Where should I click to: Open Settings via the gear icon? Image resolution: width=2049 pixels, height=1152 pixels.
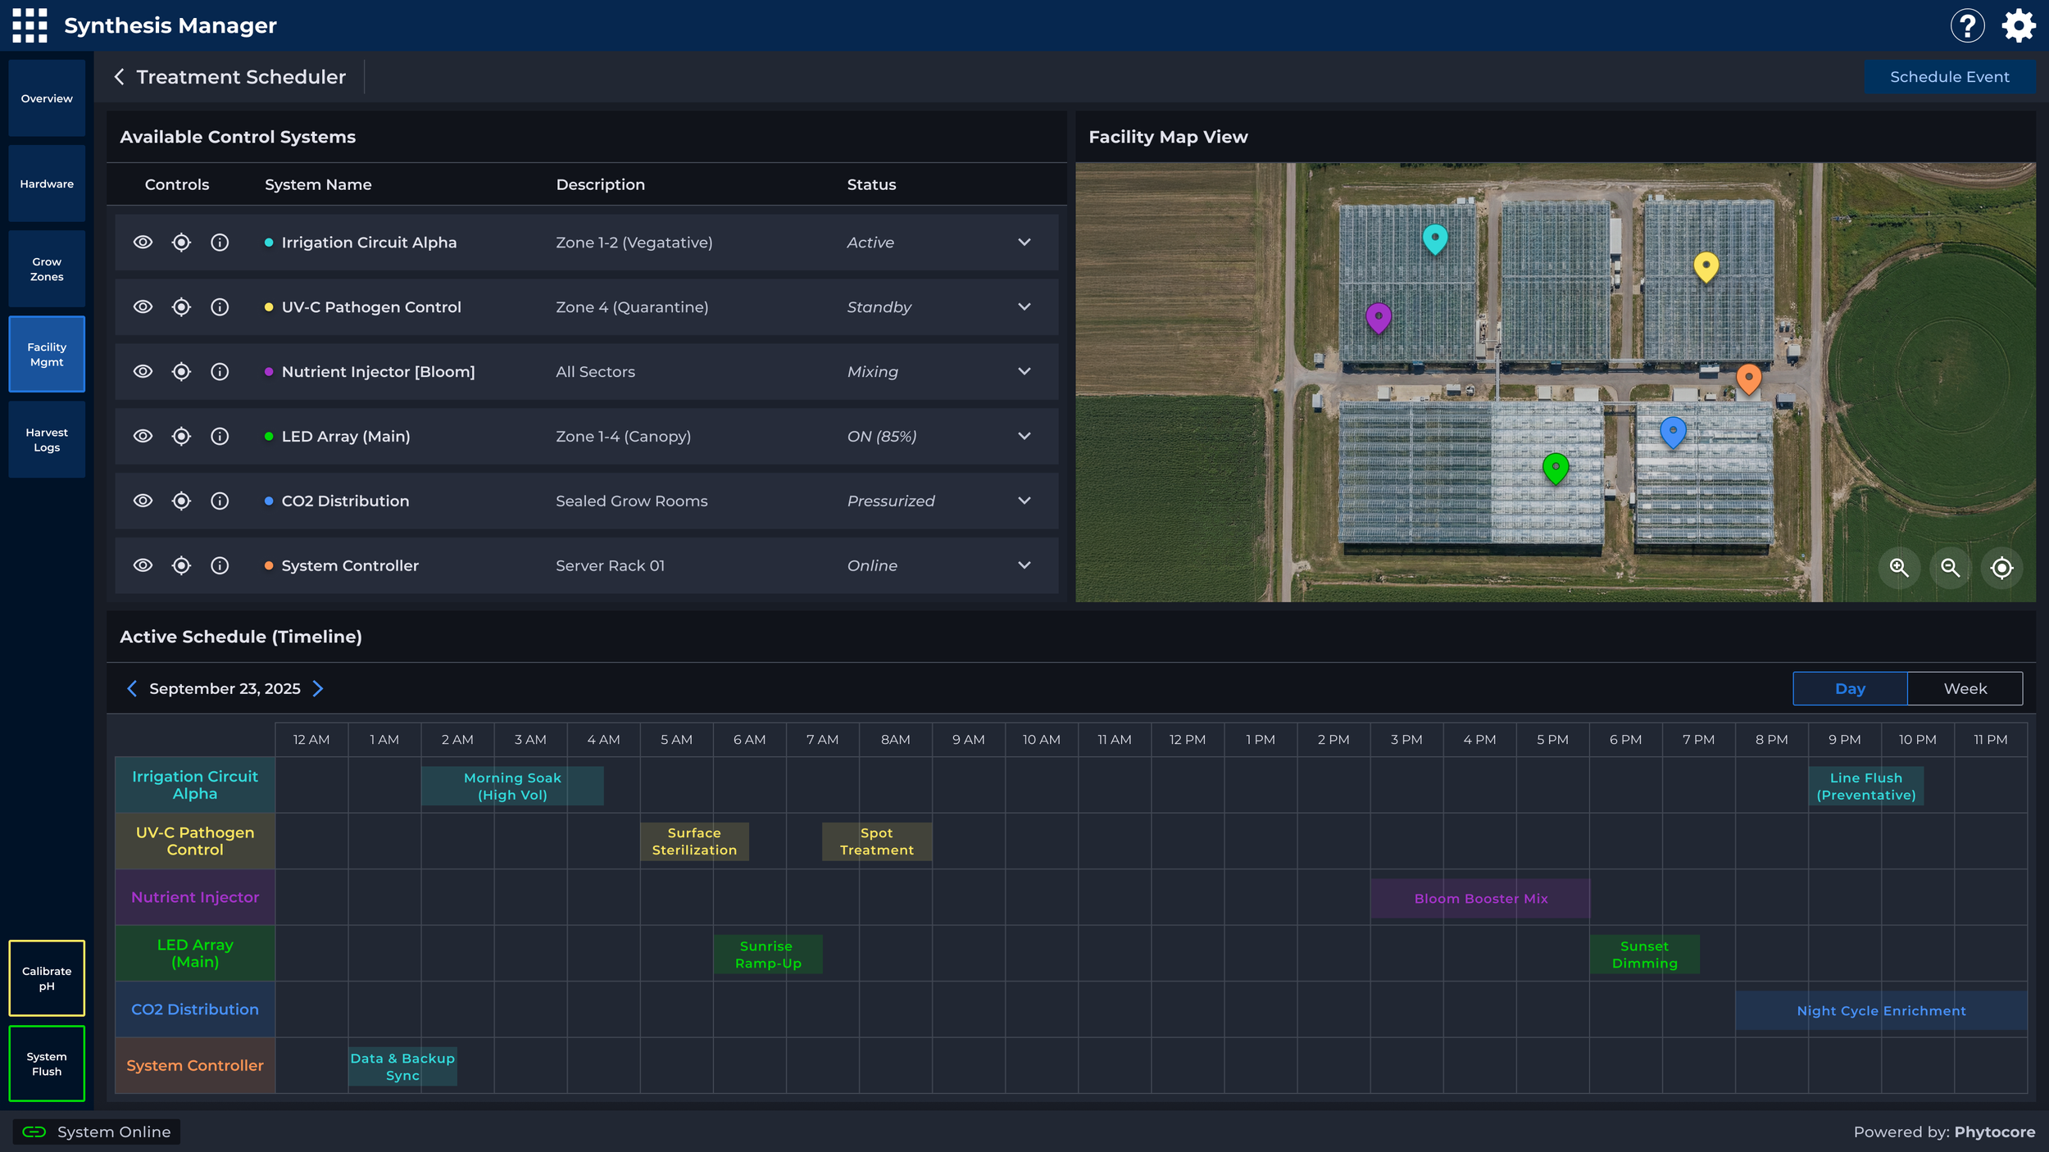2019,25
